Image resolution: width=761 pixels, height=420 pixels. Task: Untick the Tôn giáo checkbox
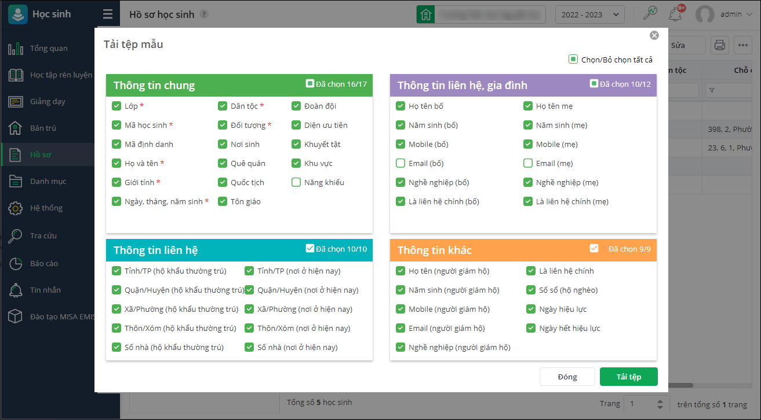pyautogui.click(x=223, y=201)
